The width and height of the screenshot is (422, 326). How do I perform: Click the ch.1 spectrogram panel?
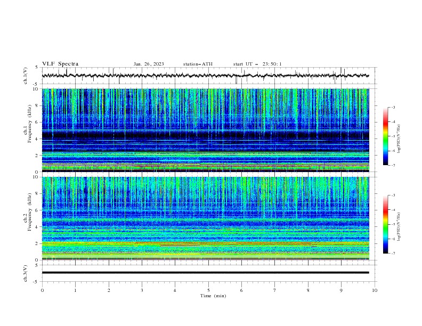205,130
